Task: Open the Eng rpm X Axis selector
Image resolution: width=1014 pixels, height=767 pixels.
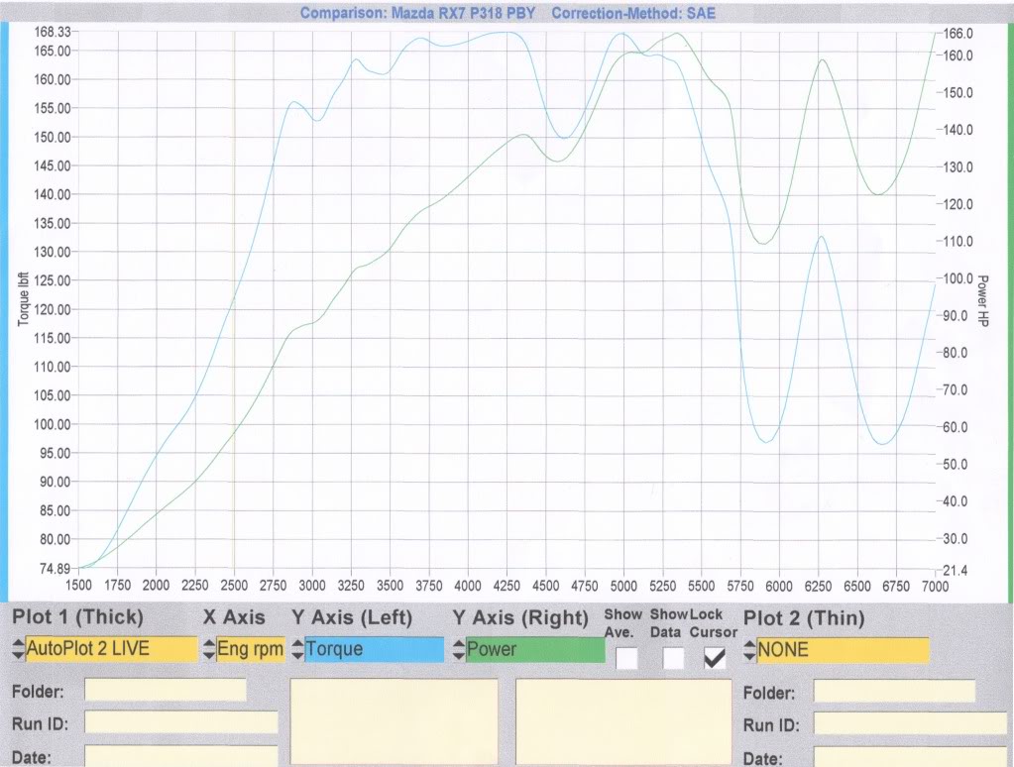Action: (251, 650)
